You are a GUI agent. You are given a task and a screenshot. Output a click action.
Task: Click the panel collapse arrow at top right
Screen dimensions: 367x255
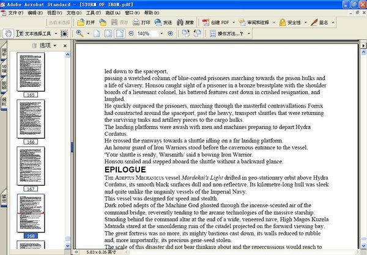[363, 45]
